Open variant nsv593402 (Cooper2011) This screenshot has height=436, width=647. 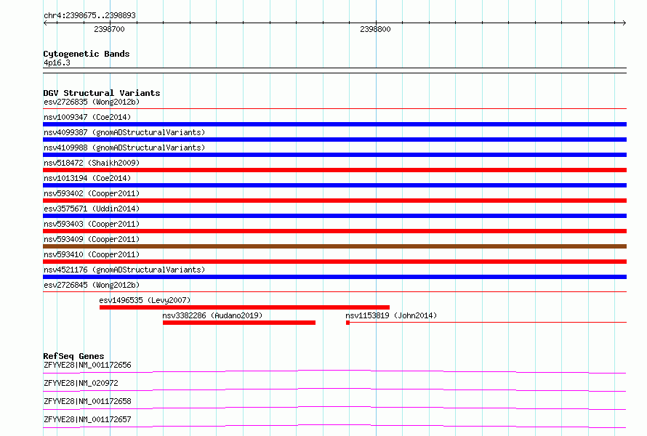pos(92,193)
